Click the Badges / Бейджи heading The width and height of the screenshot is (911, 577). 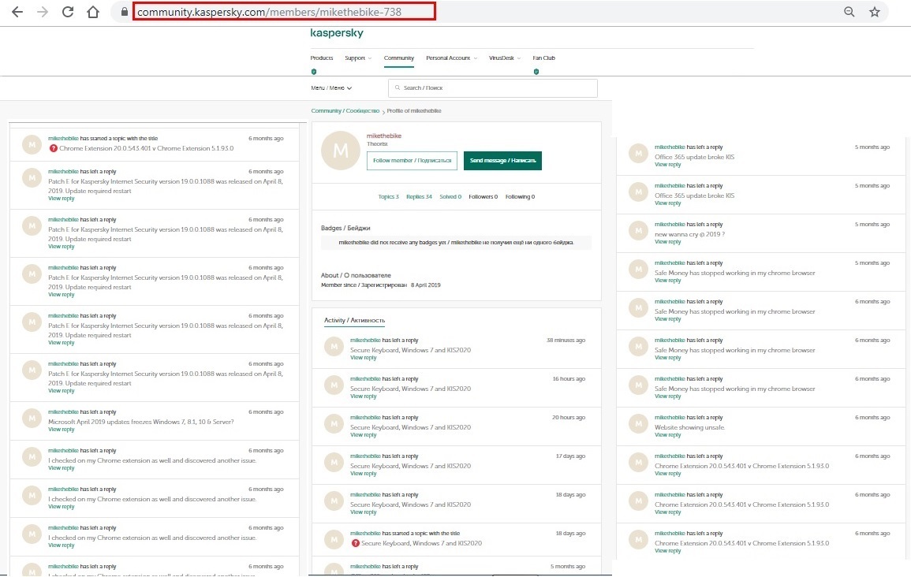click(345, 228)
